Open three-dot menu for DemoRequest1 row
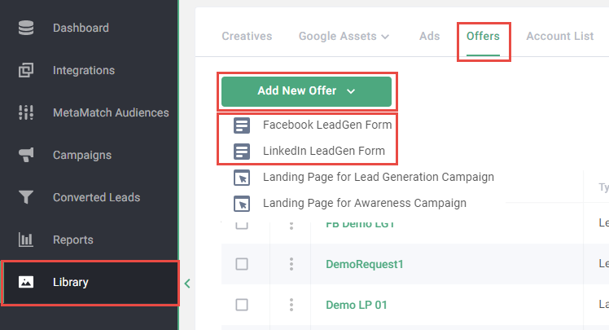Image resolution: width=609 pixels, height=330 pixels. pos(291,264)
